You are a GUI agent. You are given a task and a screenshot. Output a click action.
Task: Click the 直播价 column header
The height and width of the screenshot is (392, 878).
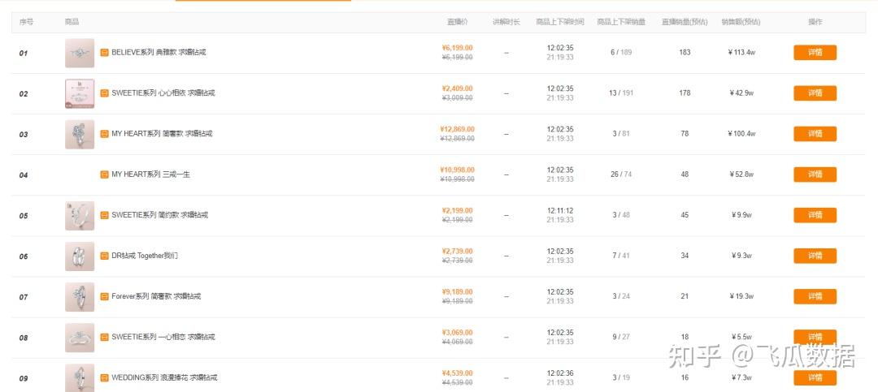click(x=458, y=22)
